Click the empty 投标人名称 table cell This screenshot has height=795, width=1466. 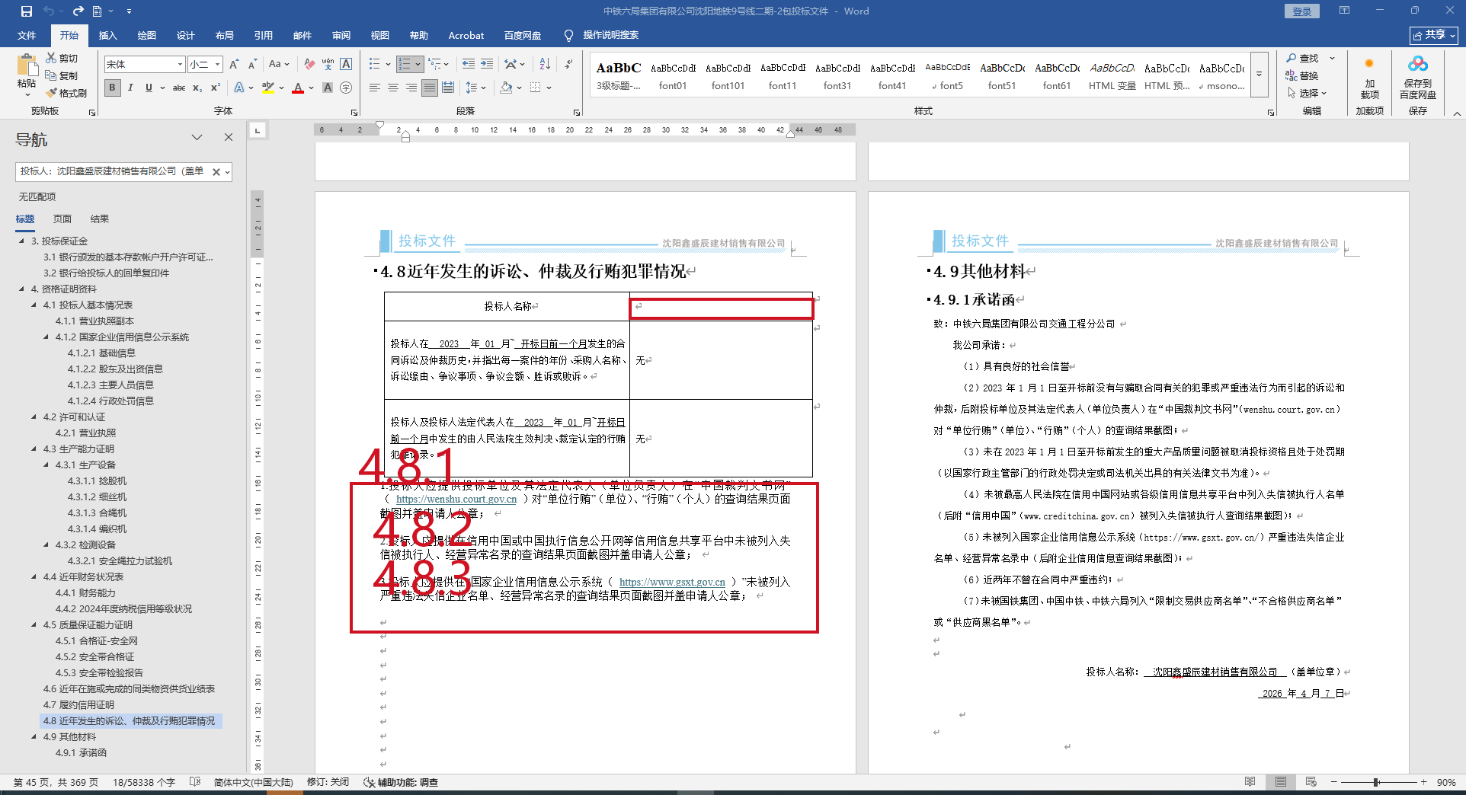(x=721, y=307)
